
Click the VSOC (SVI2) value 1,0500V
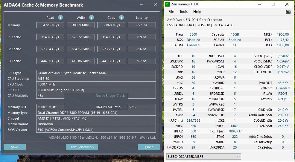click(x=283, y=56)
